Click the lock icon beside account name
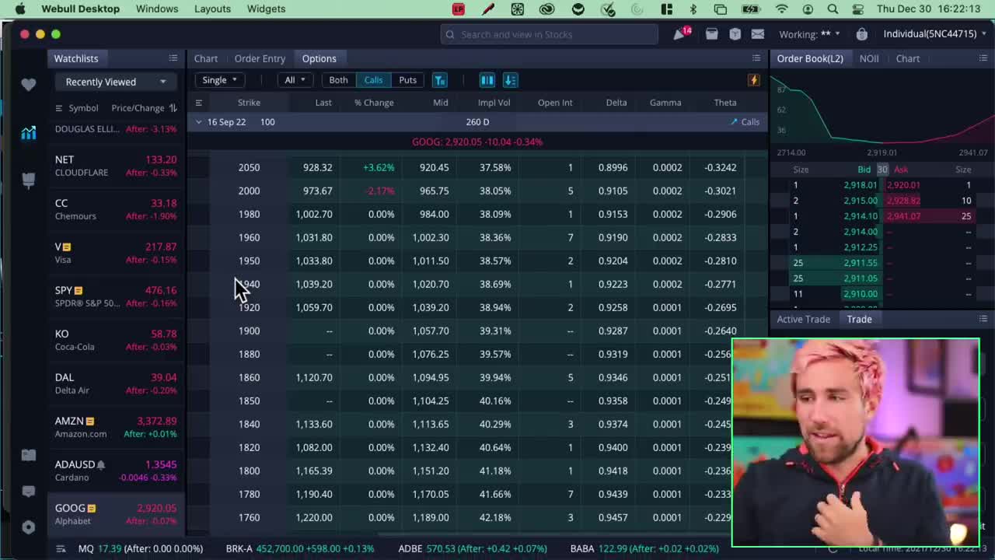 861,34
